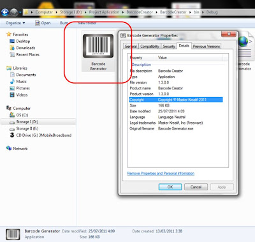
Task: Click Computer in the address breadcrumb
Action: 44,12
